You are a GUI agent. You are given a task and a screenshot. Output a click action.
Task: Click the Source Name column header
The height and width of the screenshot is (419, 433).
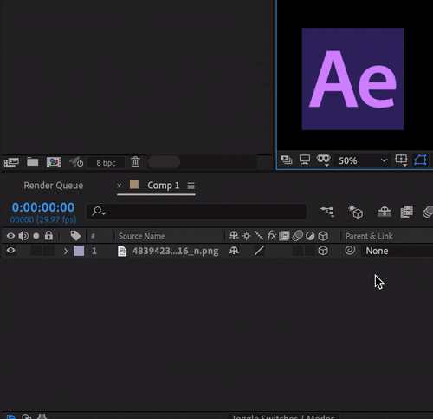[x=142, y=236]
